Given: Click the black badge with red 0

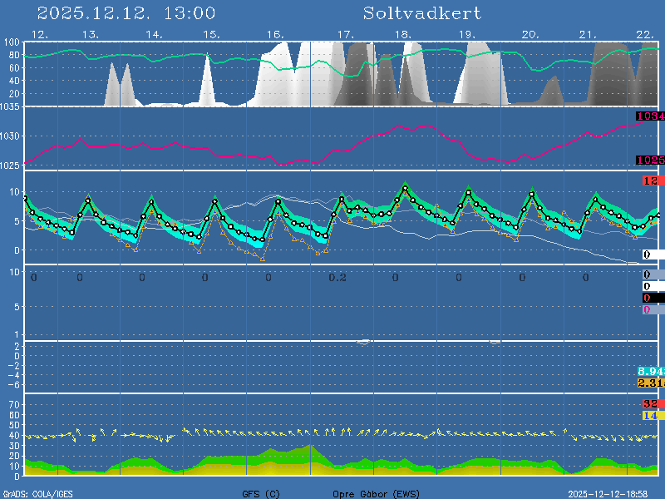Looking at the screenshot, I should [x=651, y=298].
